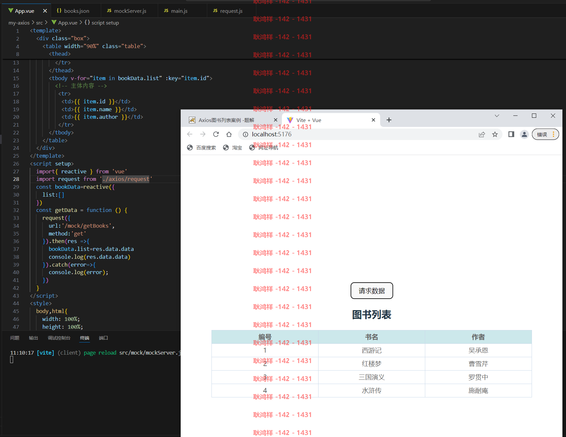Open the 问题 (Problems) panel tab
The image size is (566, 437).
click(15, 338)
